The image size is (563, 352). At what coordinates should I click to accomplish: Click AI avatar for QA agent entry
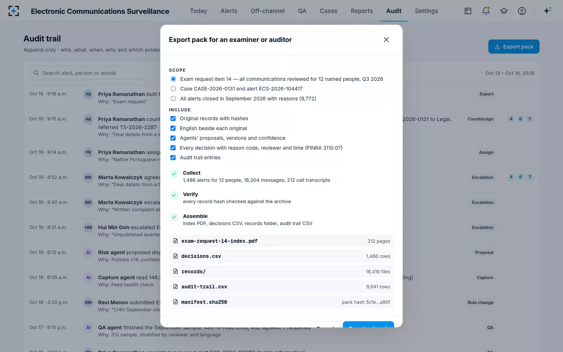coord(88,328)
